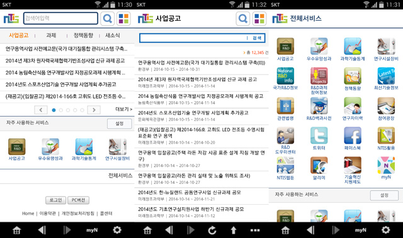Open 관련법령 icon
Screen dimensions: 403x238
coord(285,105)
